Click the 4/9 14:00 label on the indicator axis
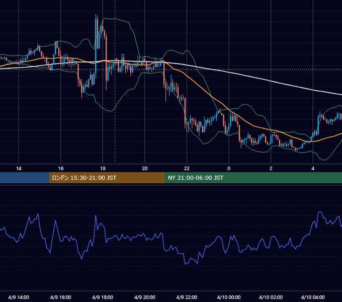 (x=19, y=297)
